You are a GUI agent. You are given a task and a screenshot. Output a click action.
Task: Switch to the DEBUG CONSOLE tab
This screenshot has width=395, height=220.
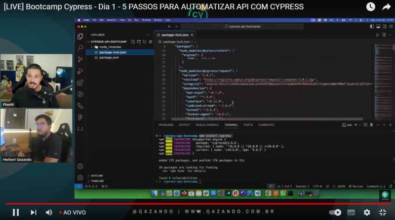(x=207, y=125)
